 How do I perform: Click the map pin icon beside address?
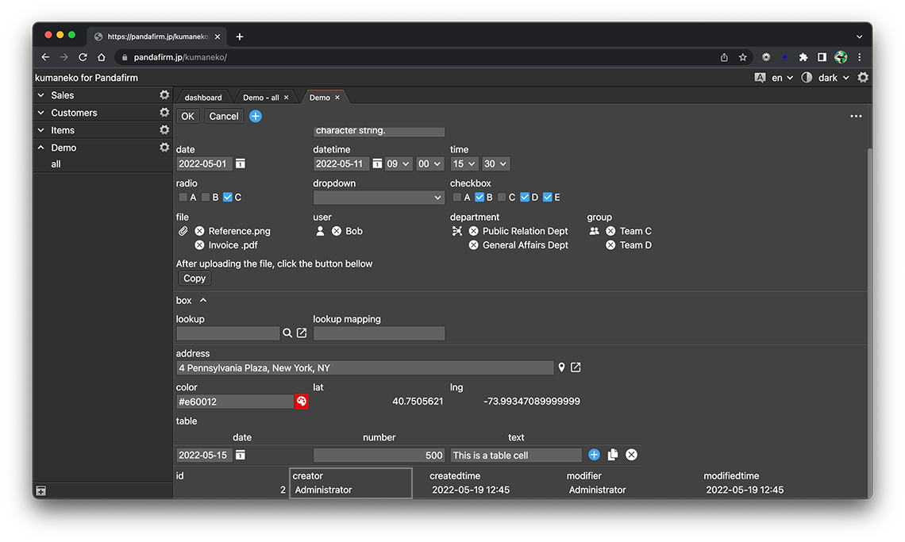pyautogui.click(x=561, y=367)
